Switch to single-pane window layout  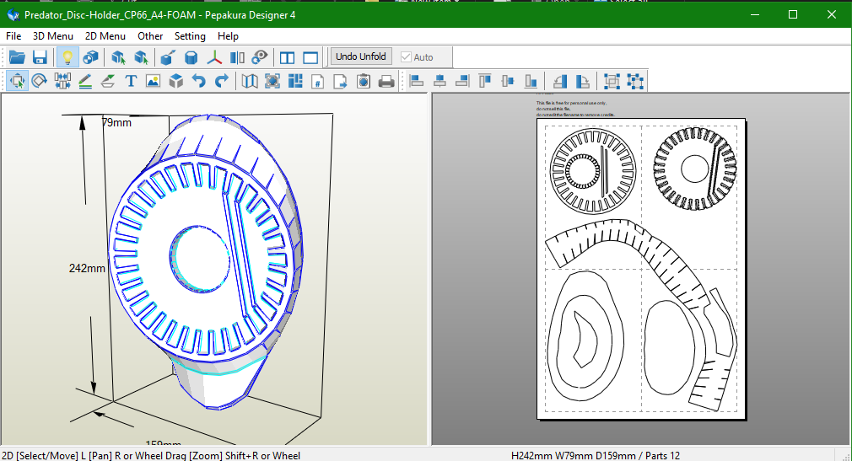tap(310, 57)
